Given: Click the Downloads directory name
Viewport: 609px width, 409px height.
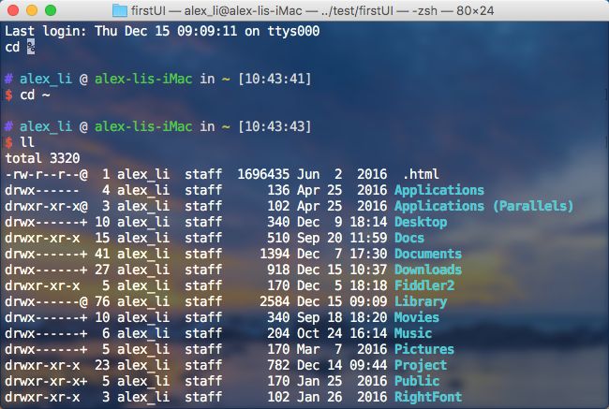Looking at the screenshot, I should click(x=428, y=270).
